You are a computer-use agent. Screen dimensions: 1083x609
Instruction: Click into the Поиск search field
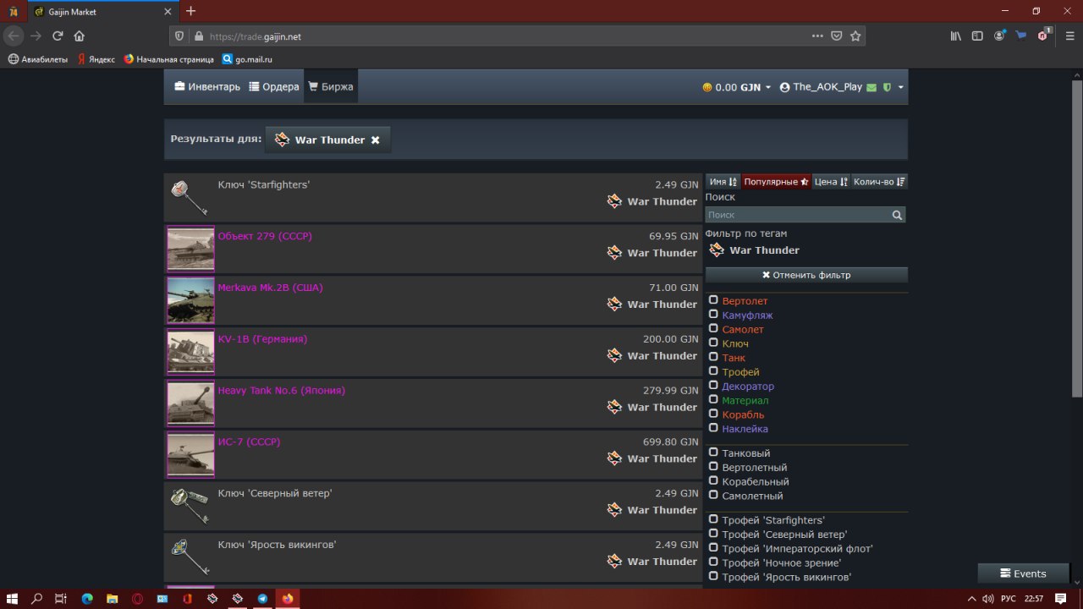[x=797, y=216]
